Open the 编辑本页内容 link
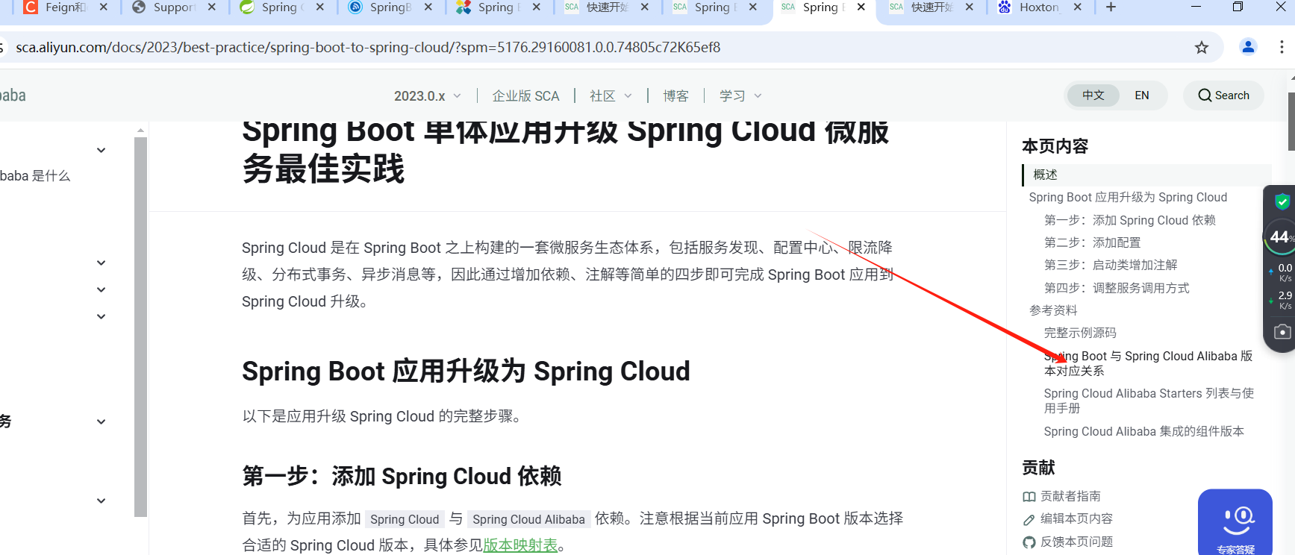 pos(1076,518)
